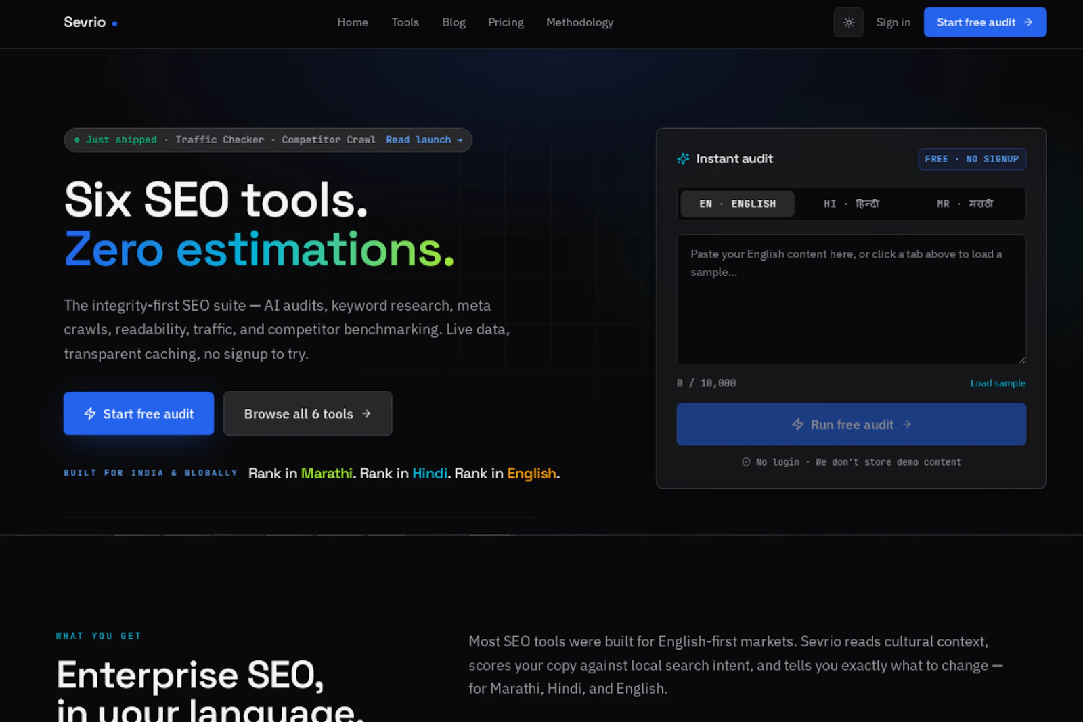
Task: Click the 'Six SEO tools.' heading
Action: point(216,200)
